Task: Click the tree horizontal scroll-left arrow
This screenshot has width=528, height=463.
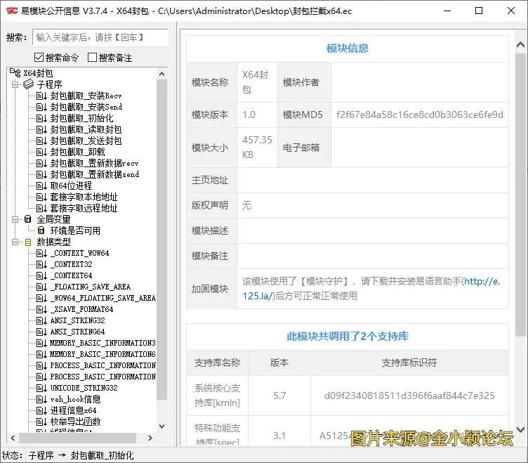Action: coord(13,438)
